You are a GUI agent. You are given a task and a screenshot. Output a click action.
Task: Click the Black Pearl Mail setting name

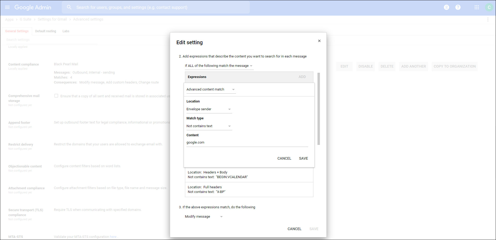[x=66, y=64]
